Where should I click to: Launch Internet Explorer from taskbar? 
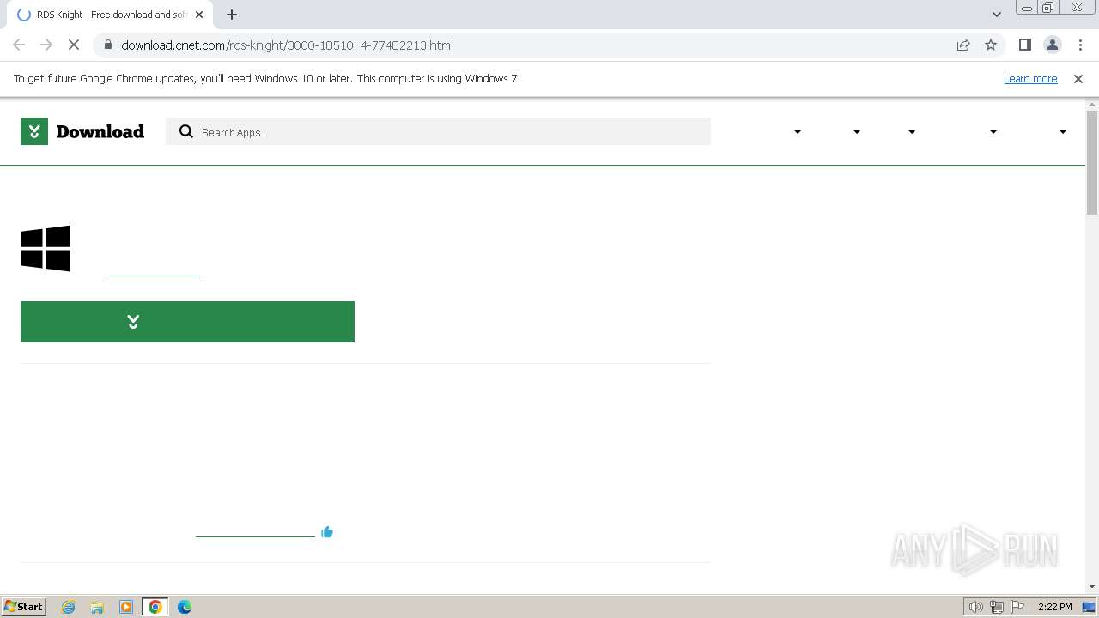point(68,607)
